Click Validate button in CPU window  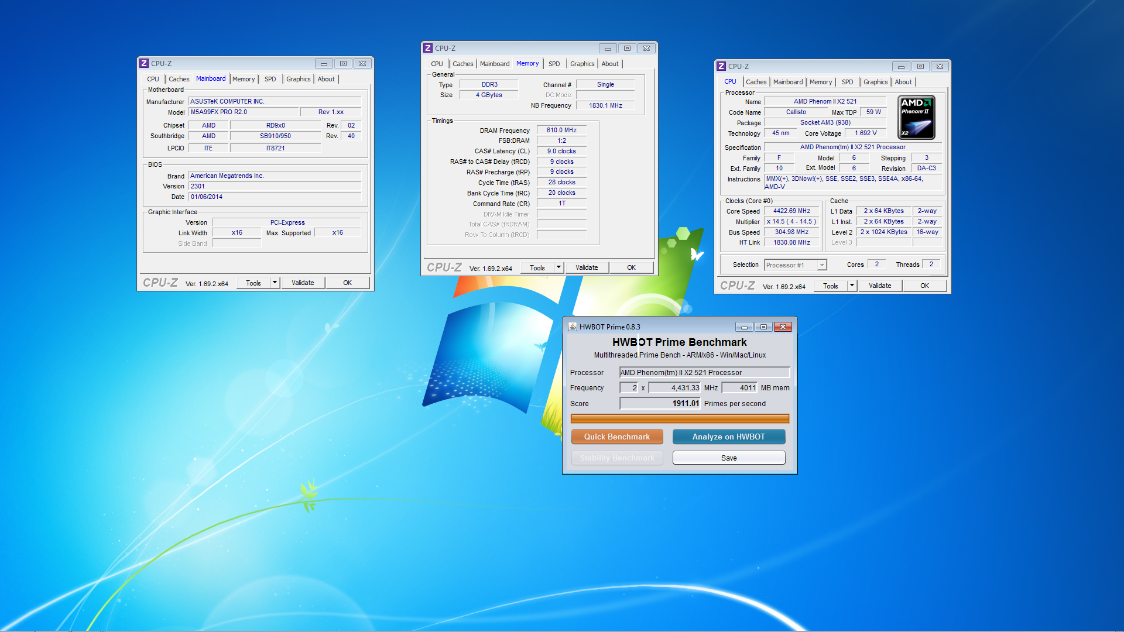coord(880,286)
